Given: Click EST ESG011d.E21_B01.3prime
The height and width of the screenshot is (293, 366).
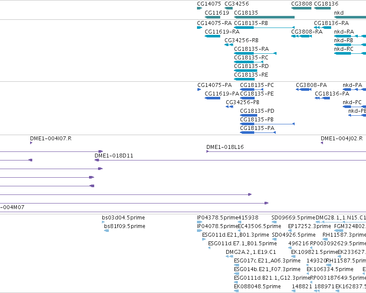Looking at the screenshot, I should click(x=236, y=235).
